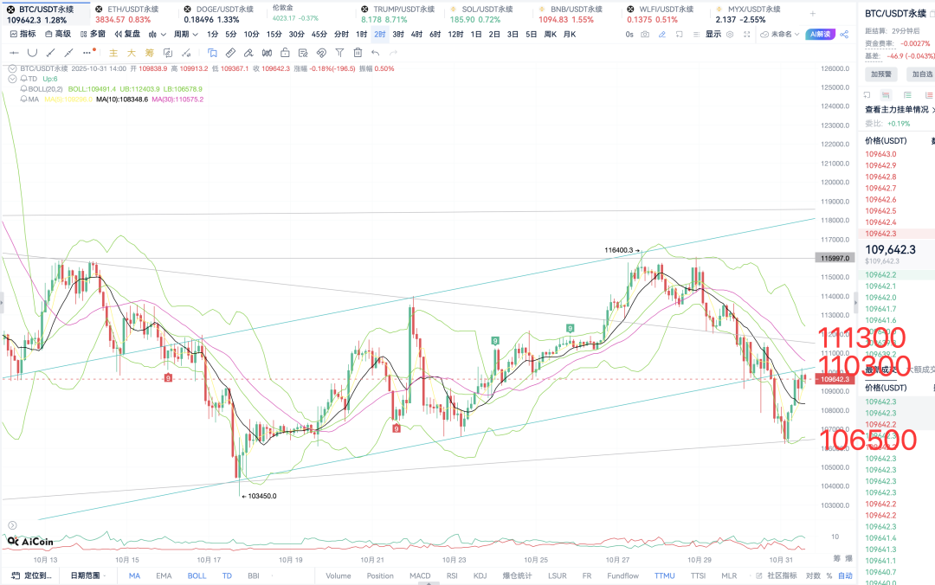This screenshot has height=585, width=935.
Task: Select the 4时 timeframe
Action: point(416,34)
